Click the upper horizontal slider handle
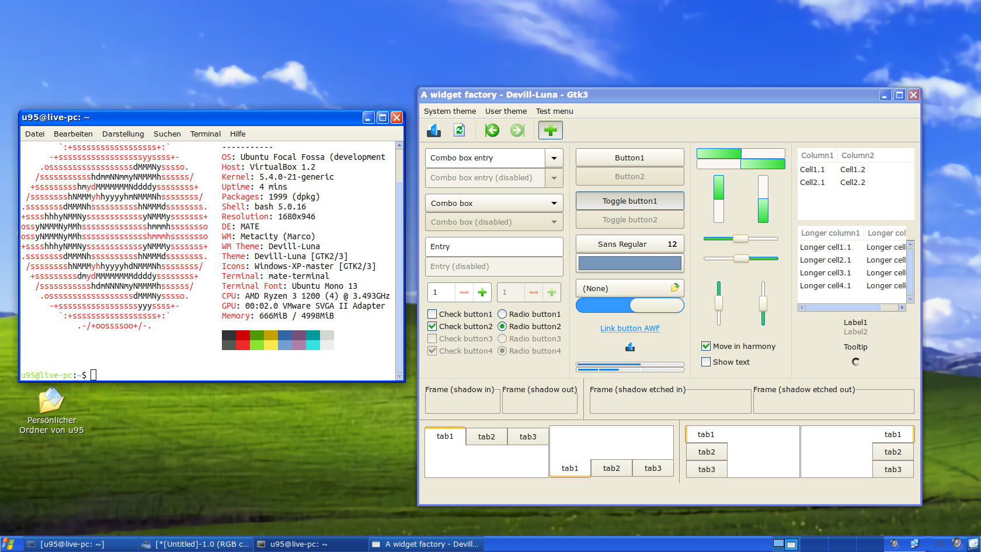Image resolution: width=981 pixels, height=552 pixels. [x=740, y=238]
